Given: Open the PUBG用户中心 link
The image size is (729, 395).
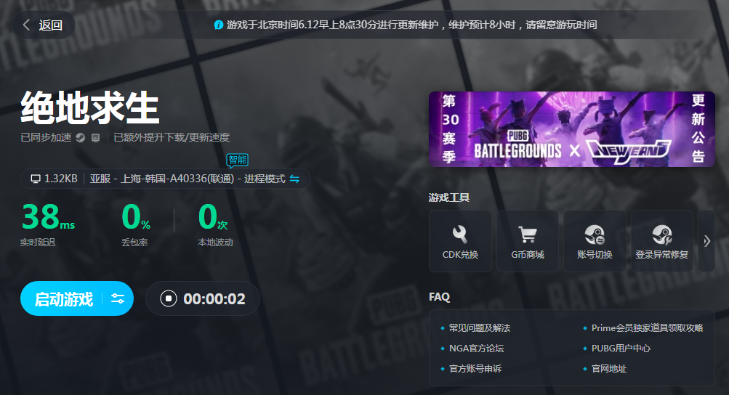Looking at the screenshot, I should [621, 349].
